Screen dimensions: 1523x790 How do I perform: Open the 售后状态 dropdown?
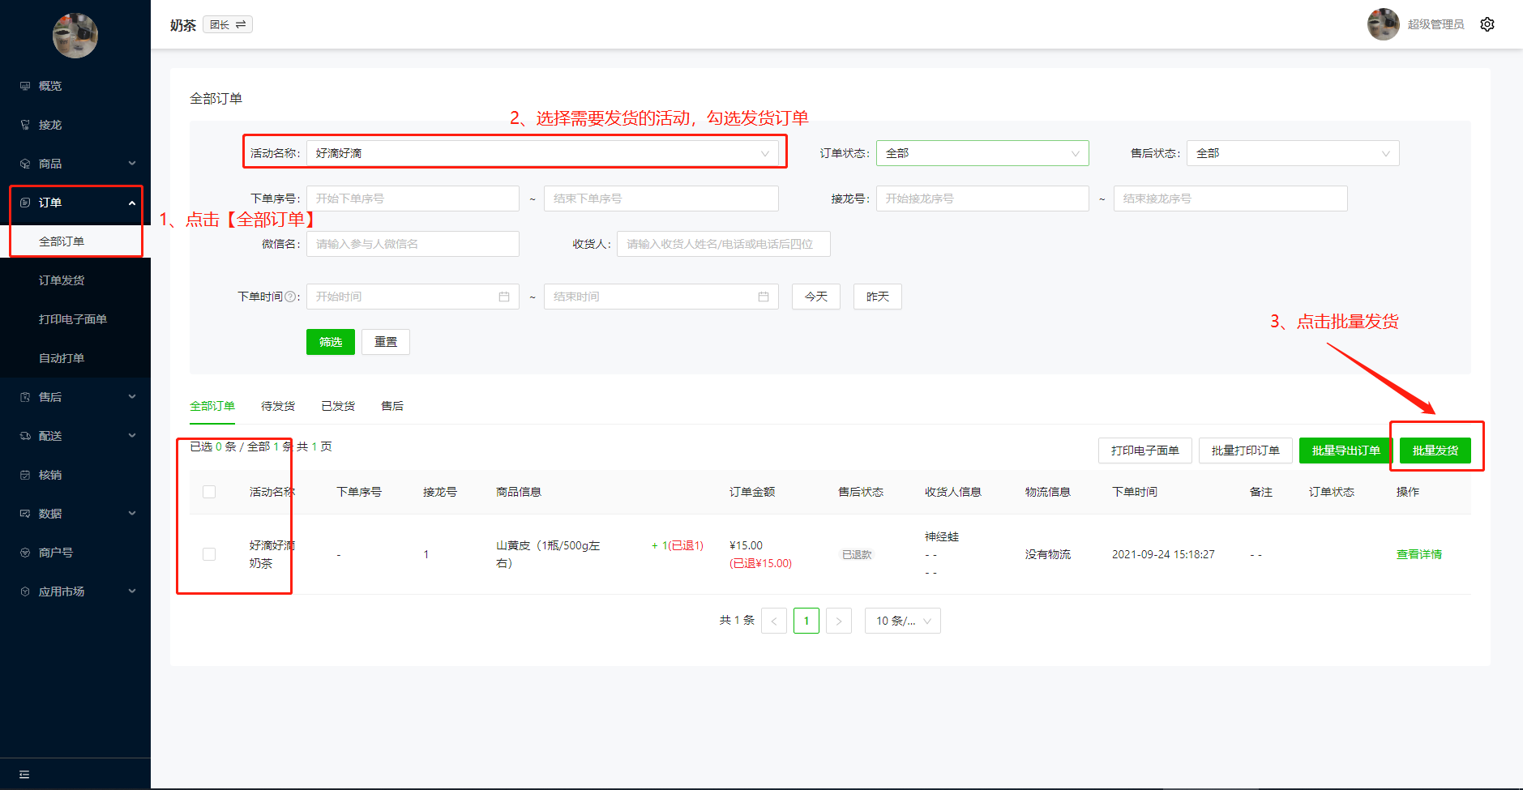click(1293, 153)
